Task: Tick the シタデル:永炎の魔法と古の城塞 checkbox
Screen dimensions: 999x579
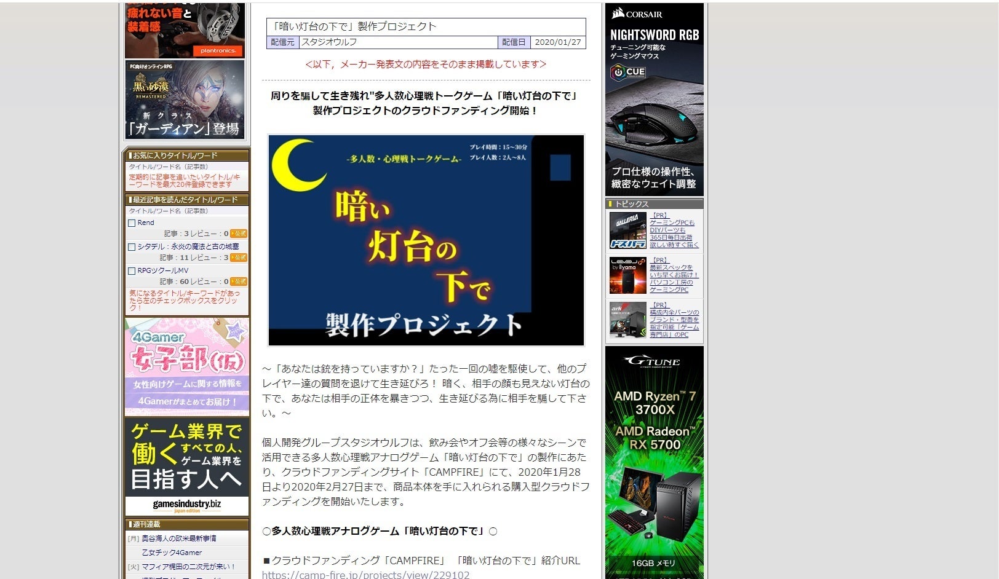Action: tap(132, 247)
